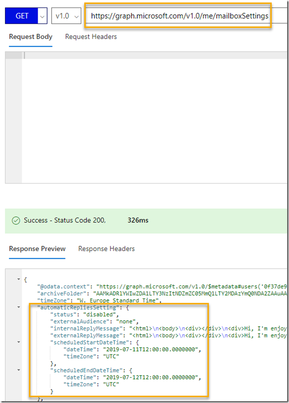Click the "disabled" status value
Viewport: 289px width, 403px height.
pos(100,314)
